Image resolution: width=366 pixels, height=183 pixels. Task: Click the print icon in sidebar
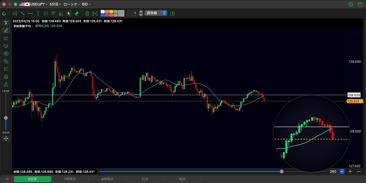pyautogui.click(x=6, y=77)
